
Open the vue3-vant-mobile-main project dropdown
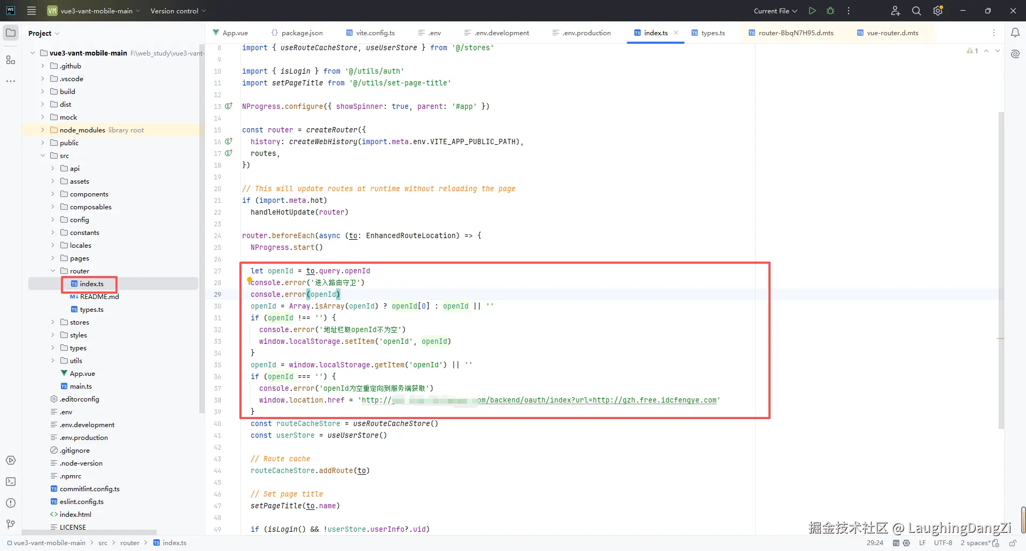pos(94,11)
